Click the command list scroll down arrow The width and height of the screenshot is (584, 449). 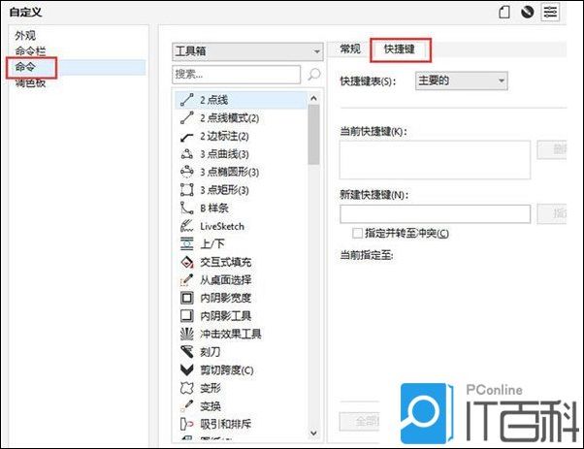pyautogui.click(x=313, y=433)
